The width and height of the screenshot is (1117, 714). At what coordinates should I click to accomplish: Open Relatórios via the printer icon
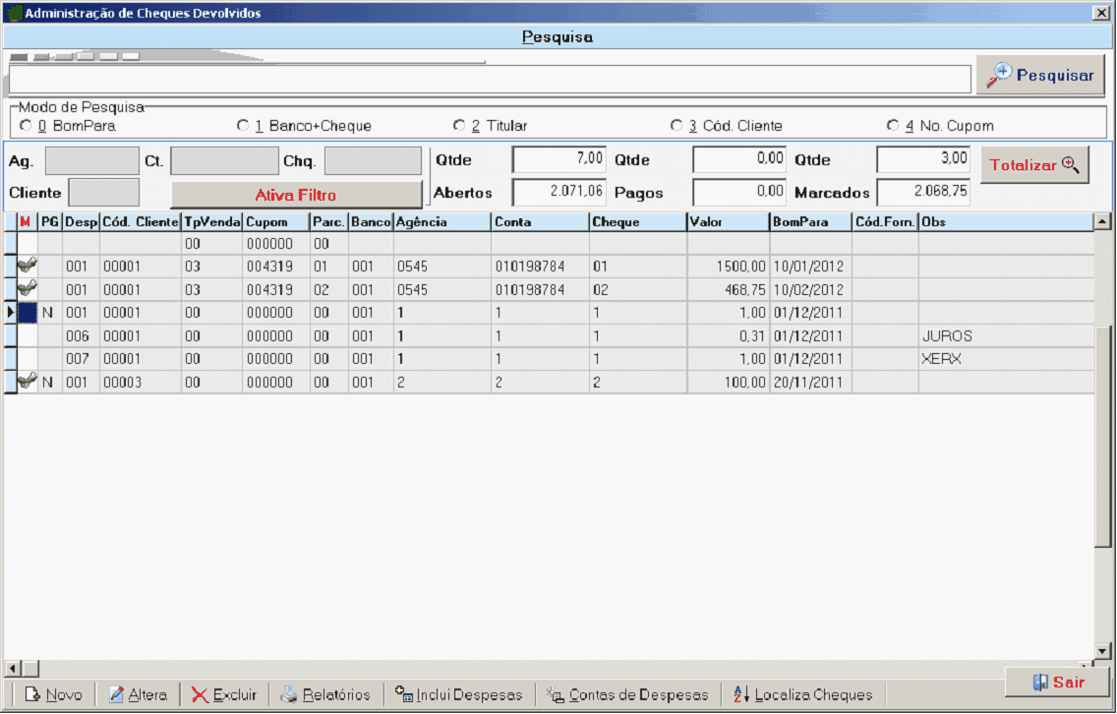(288, 694)
